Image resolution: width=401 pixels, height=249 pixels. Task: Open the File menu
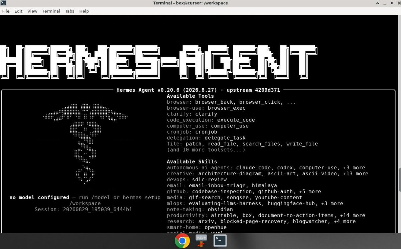click(x=6, y=11)
